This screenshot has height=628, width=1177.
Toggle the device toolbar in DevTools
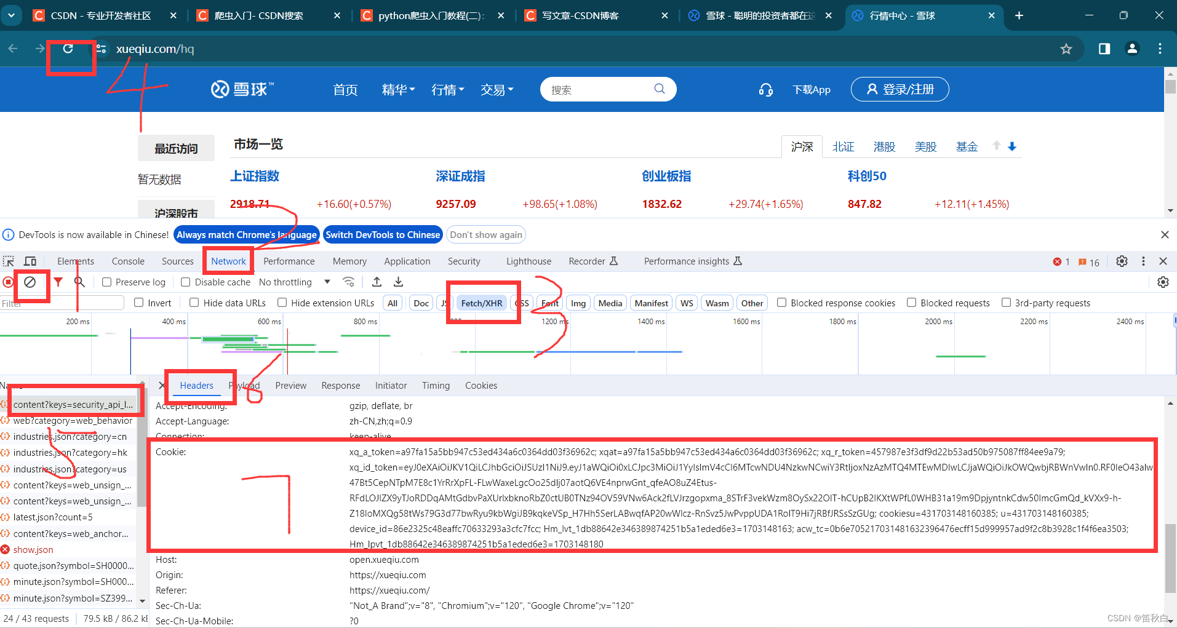30,261
